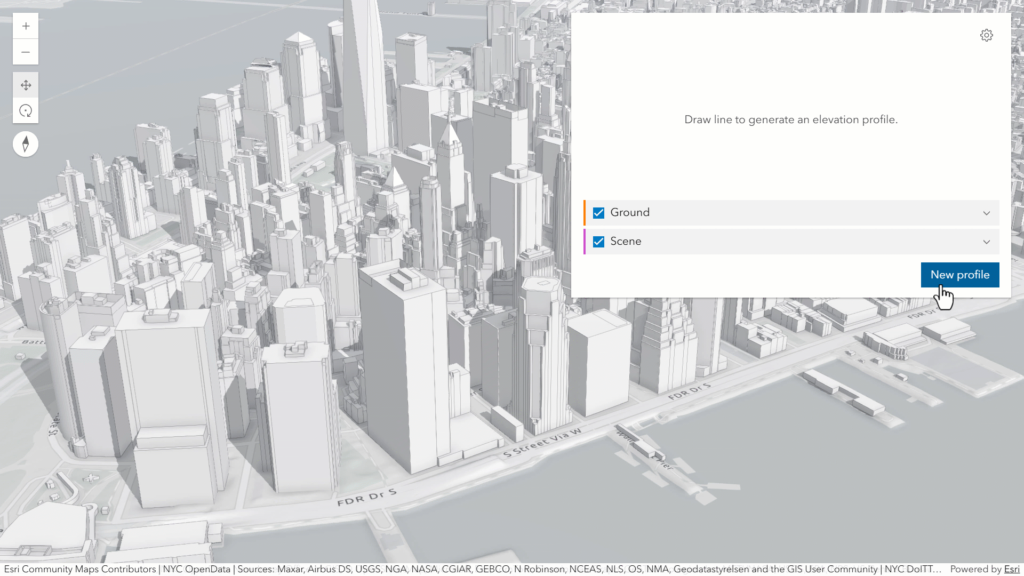Screen dimensions: 1024x576
Task: Click the purple Scene color indicator
Action: point(585,242)
